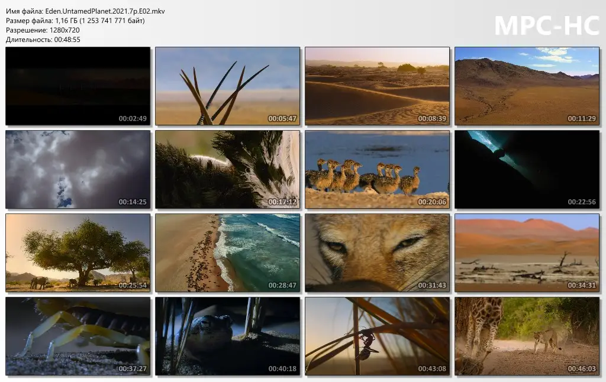Image resolution: width=606 pixels, height=382 pixels.
Task: Click the 00:11:29 timestamp label
Action: (x=582, y=119)
